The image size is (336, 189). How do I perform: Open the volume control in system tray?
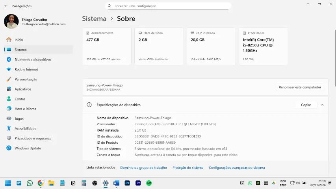point(298,183)
